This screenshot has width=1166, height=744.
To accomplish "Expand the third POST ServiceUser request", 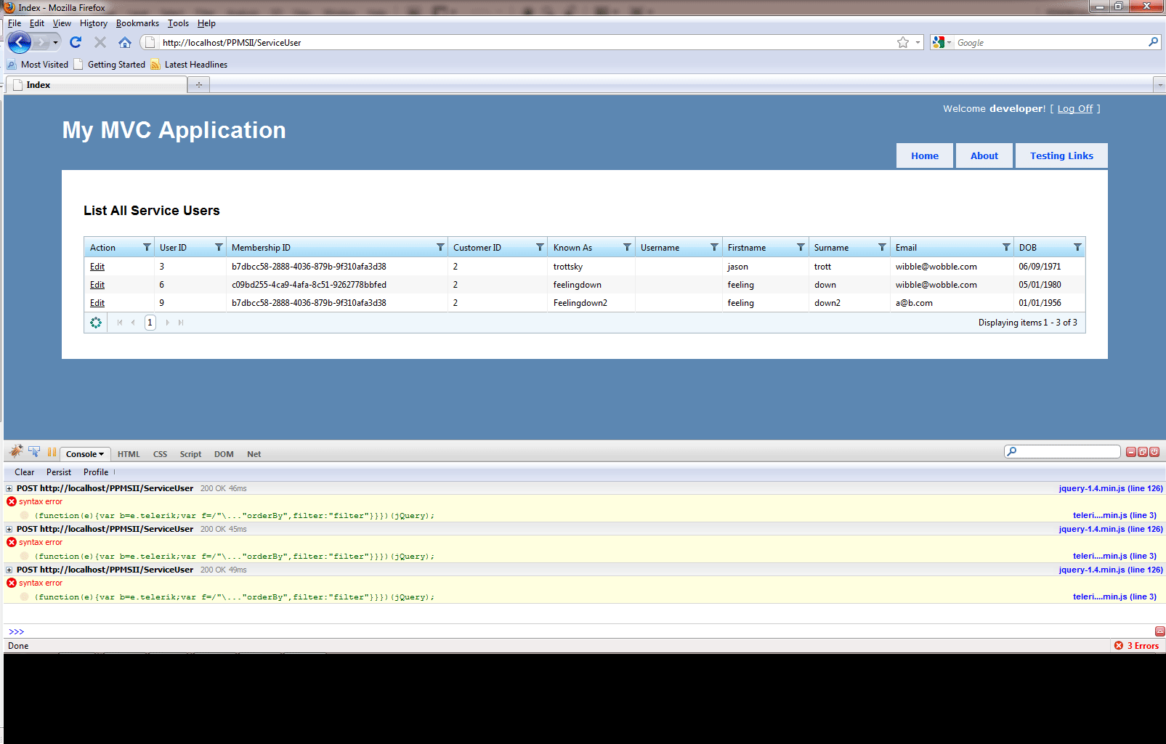I will [9, 570].
